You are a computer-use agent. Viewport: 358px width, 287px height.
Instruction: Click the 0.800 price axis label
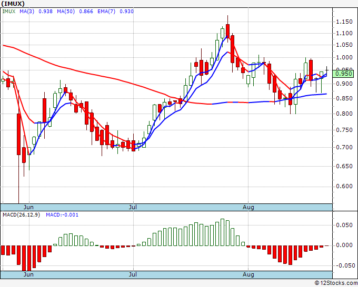click(x=344, y=114)
